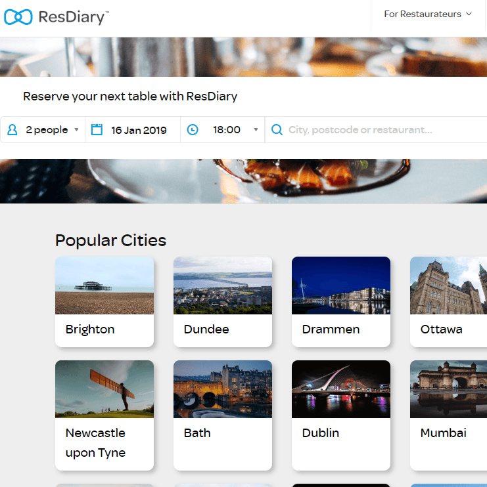Click the calendar icon next to date
This screenshot has height=487, width=487.
97,130
